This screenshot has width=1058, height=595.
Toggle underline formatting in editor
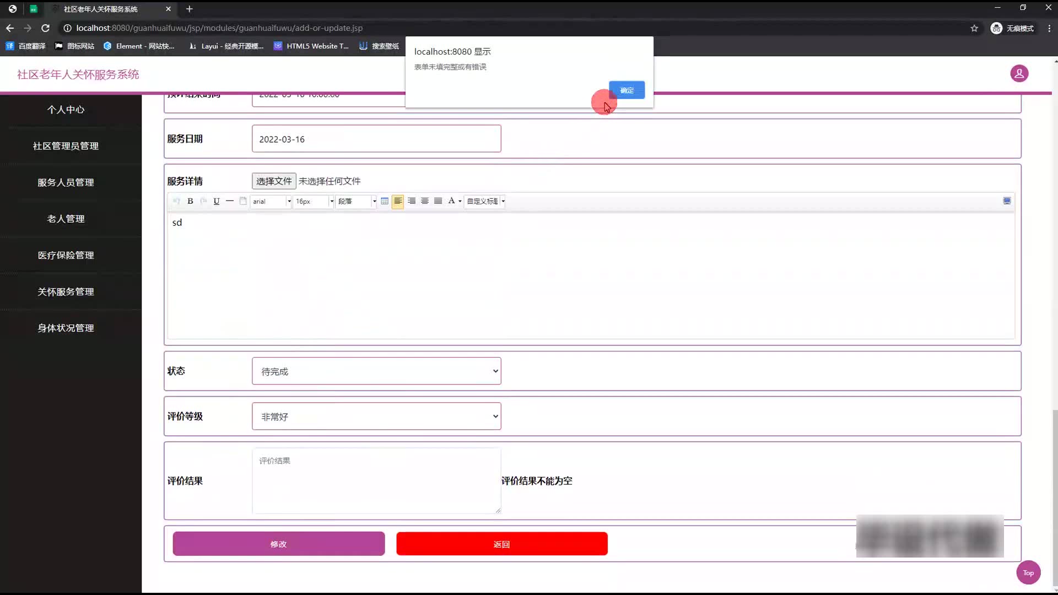tap(217, 201)
